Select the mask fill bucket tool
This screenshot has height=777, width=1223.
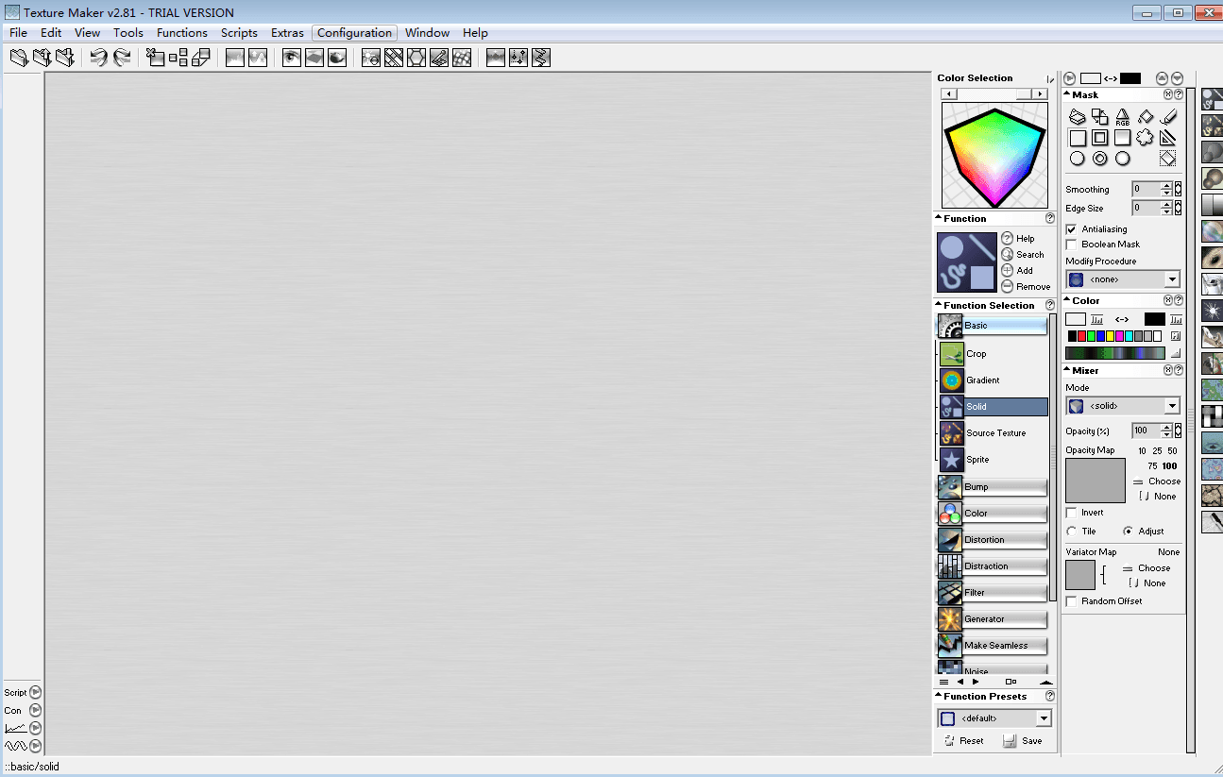(1146, 116)
